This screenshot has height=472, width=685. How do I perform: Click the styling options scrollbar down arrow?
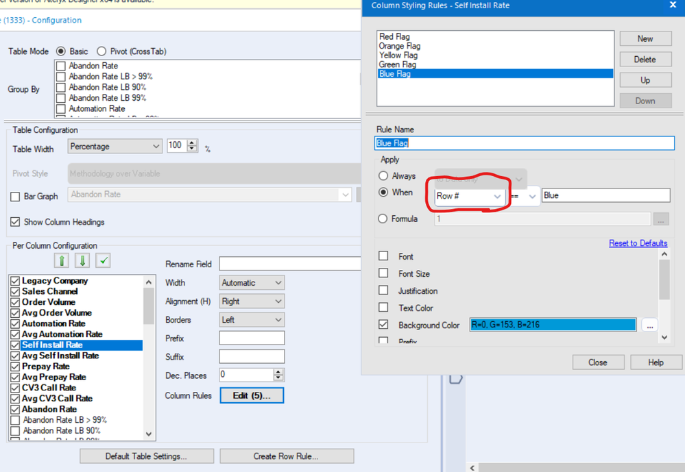[x=664, y=337]
